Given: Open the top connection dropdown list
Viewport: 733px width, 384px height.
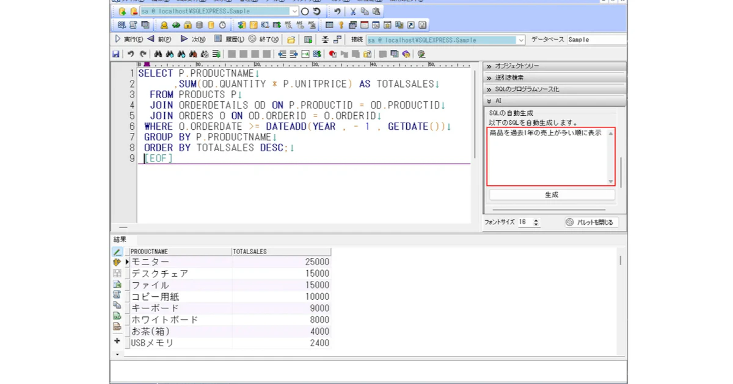Looking at the screenshot, I should click(294, 12).
